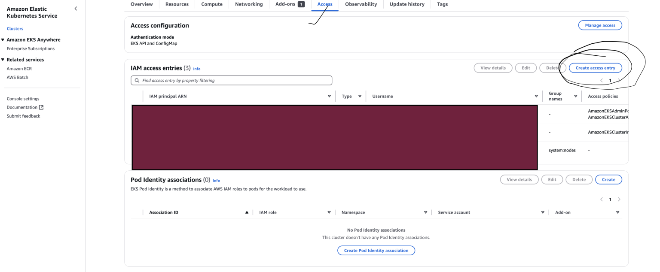Click the sort arrow on Association ID column
660x272 pixels.
pos(247,212)
